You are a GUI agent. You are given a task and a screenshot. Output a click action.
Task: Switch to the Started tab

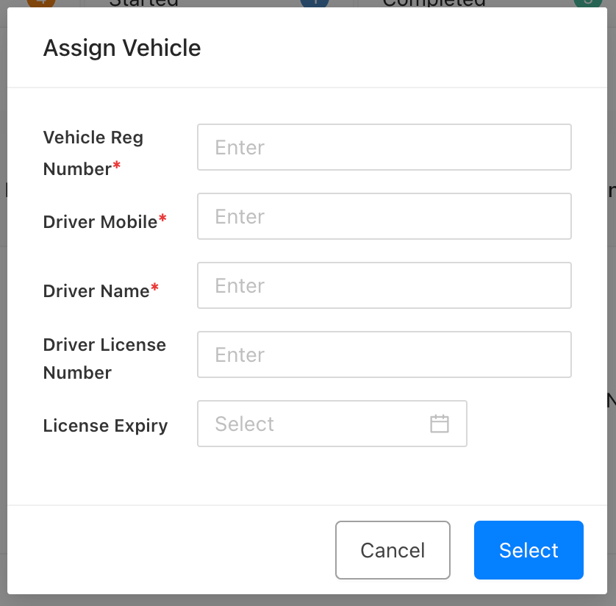tap(144, 2)
